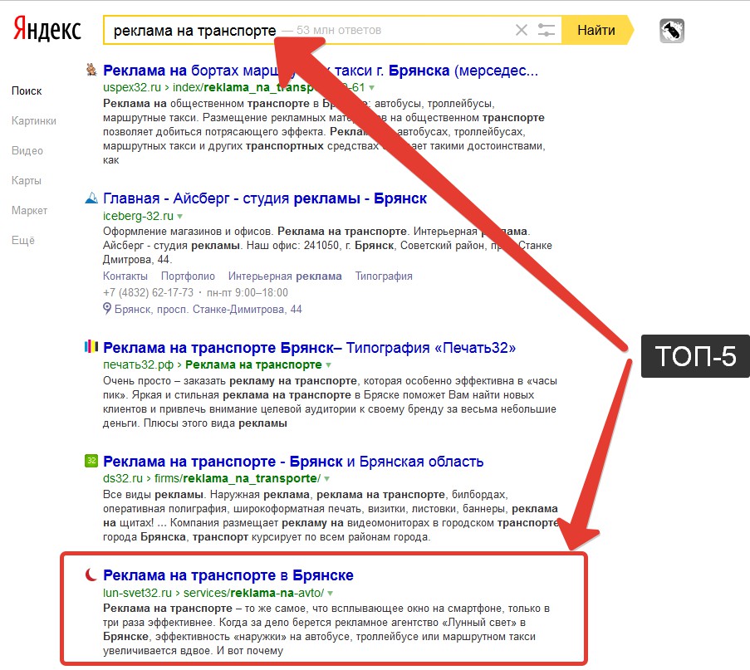
Task: Click iceberg-32.ru green URL
Action: coord(138,216)
